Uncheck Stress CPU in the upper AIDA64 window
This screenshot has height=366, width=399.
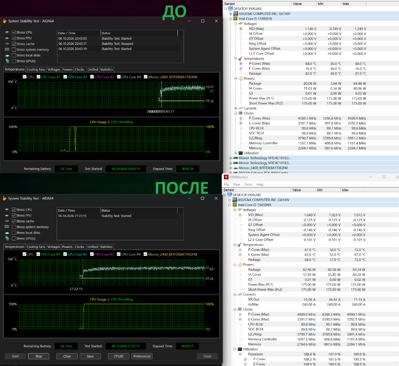click(x=14, y=32)
